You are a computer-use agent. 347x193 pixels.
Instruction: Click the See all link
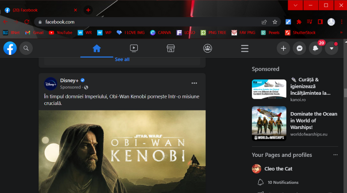click(x=122, y=59)
